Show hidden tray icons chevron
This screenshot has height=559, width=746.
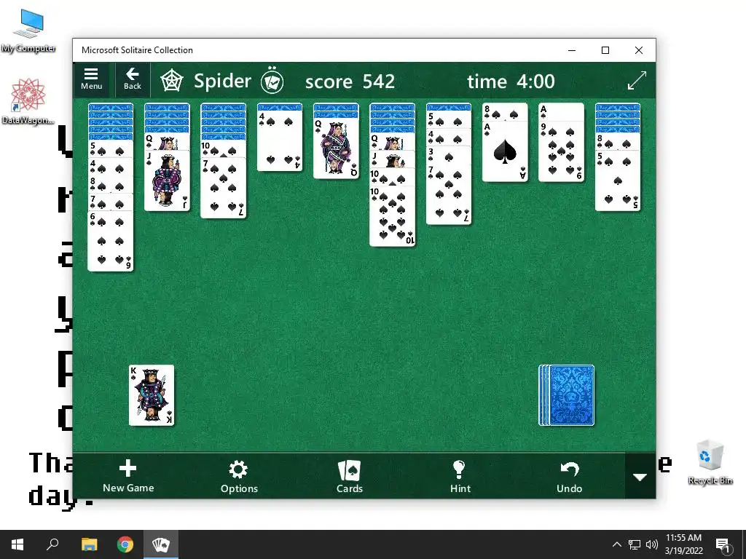pos(616,544)
